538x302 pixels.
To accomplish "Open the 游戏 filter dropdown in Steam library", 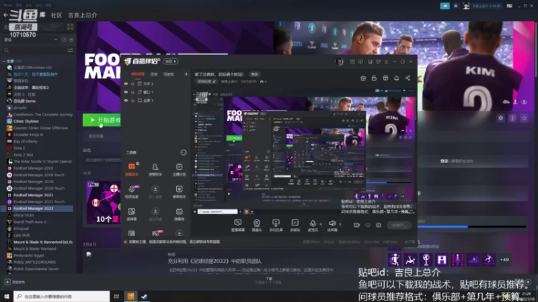I will (30, 40).
